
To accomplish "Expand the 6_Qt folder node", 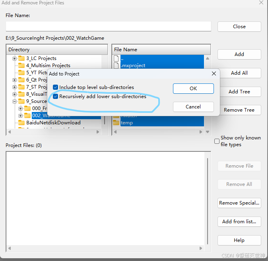I will 15,80.
